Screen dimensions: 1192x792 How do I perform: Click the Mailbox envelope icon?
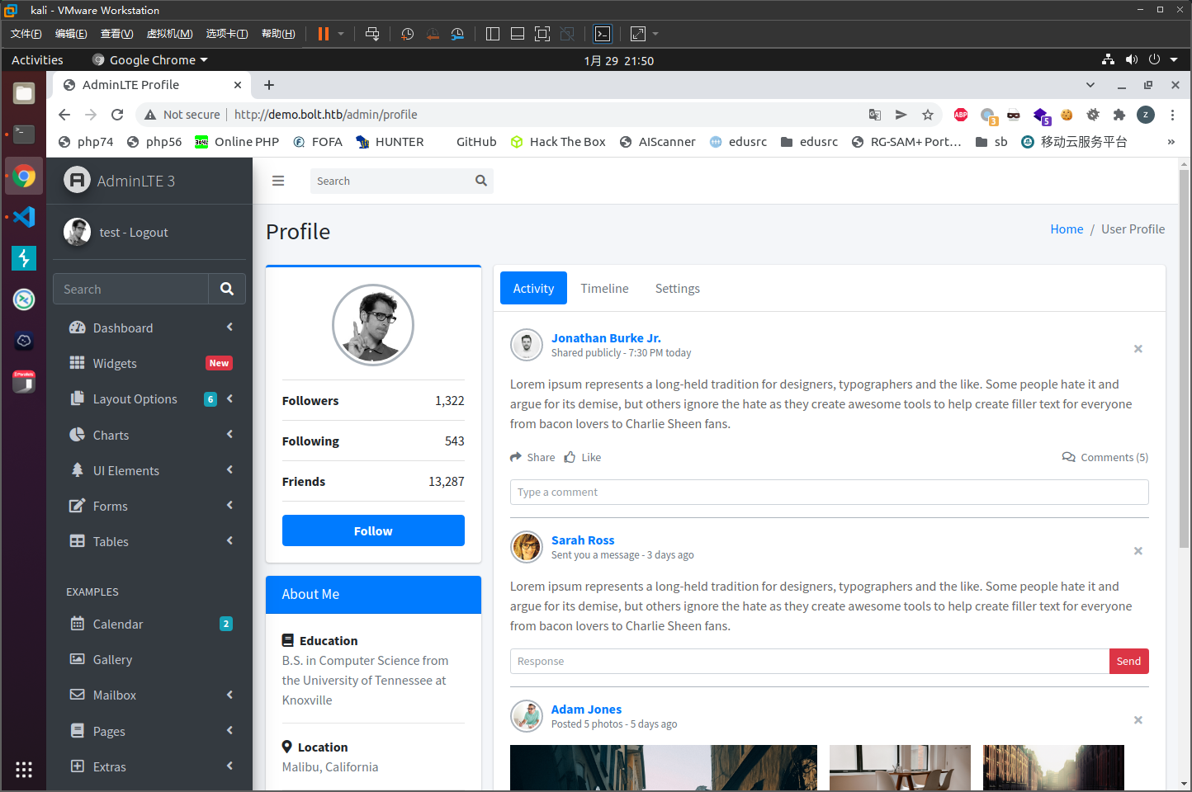click(x=78, y=695)
